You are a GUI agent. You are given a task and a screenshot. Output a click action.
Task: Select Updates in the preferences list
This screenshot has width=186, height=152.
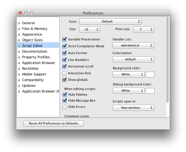click(29, 86)
